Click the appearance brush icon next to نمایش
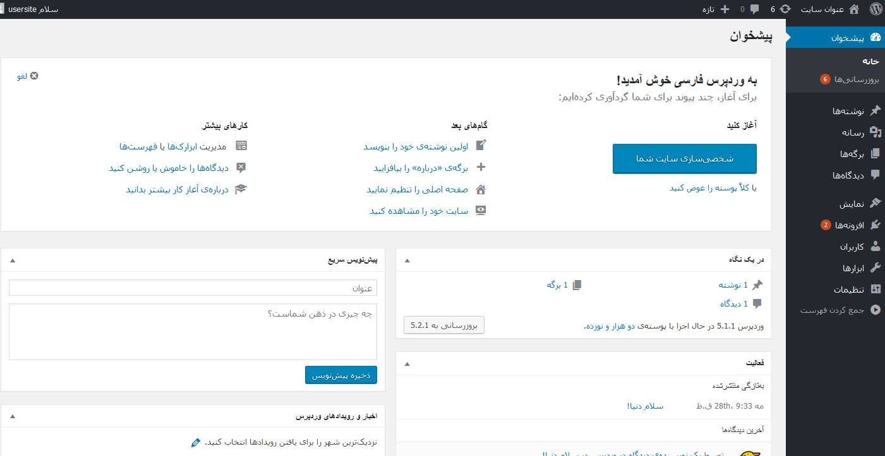 point(875,204)
